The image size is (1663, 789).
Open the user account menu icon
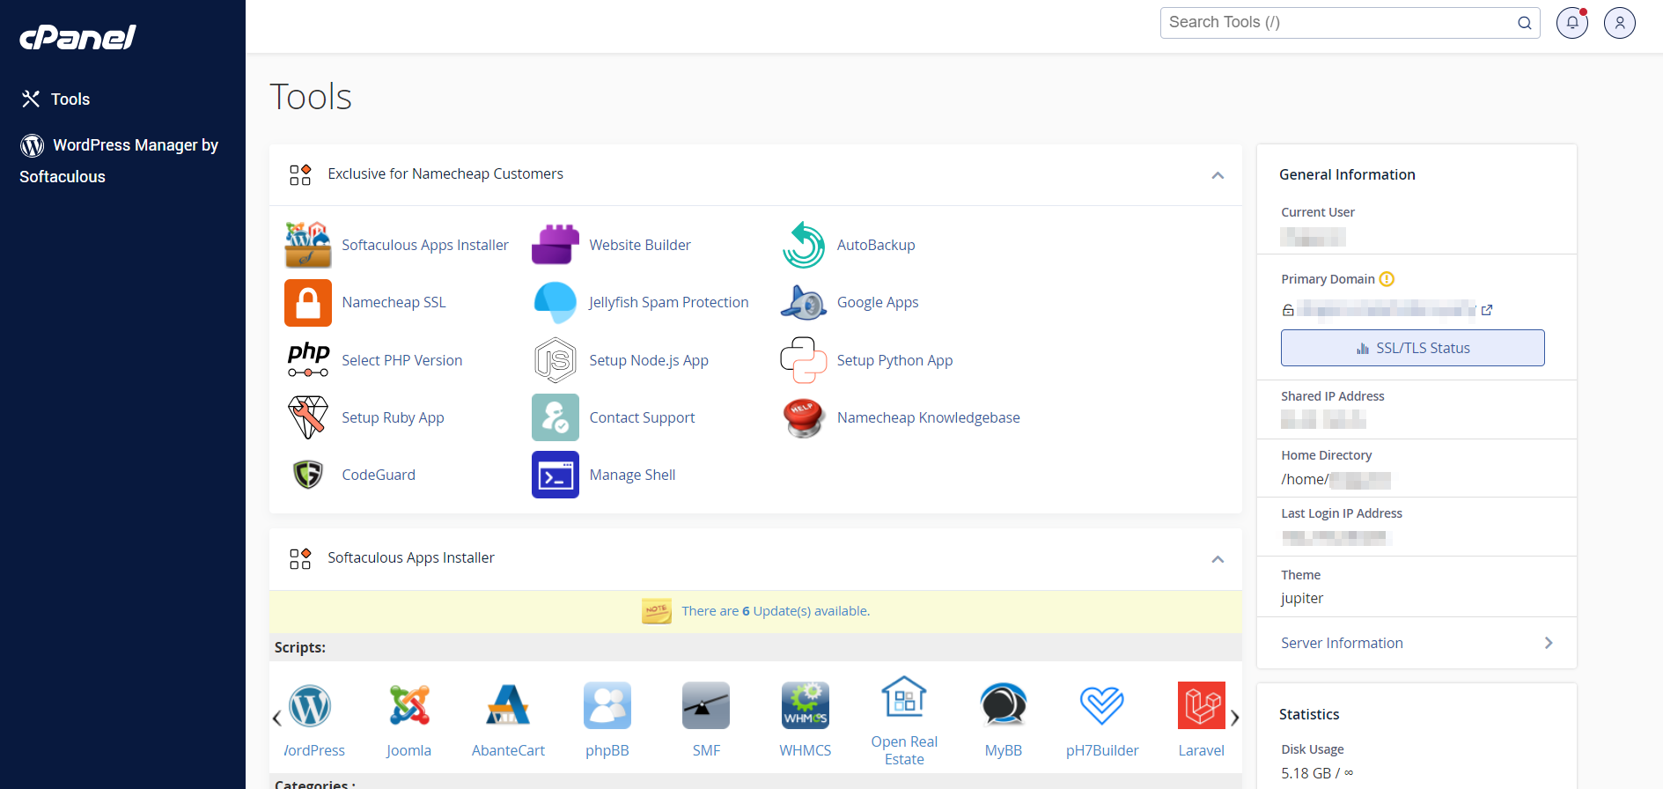pos(1620,23)
